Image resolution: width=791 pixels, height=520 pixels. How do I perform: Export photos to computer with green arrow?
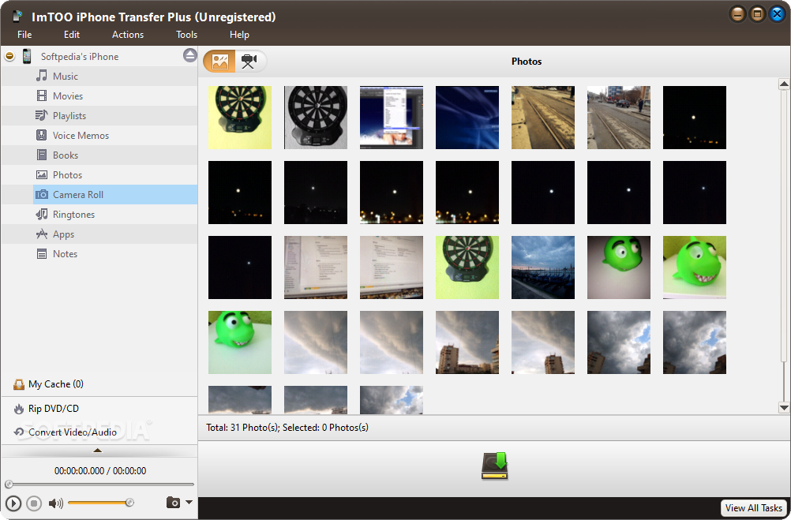coord(495,466)
